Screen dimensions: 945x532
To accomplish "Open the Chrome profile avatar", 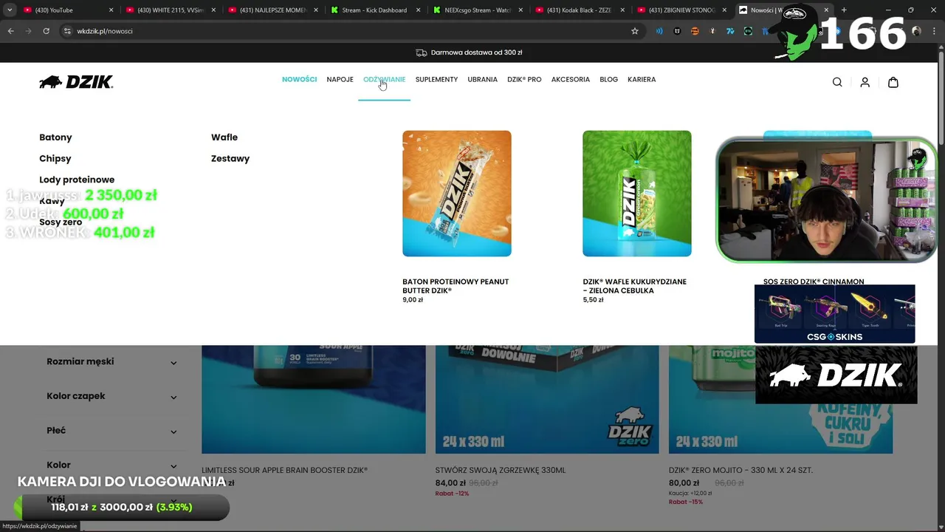I will coord(916,31).
